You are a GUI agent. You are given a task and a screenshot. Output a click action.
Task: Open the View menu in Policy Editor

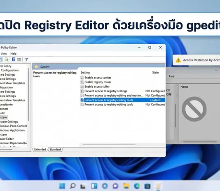(4, 54)
